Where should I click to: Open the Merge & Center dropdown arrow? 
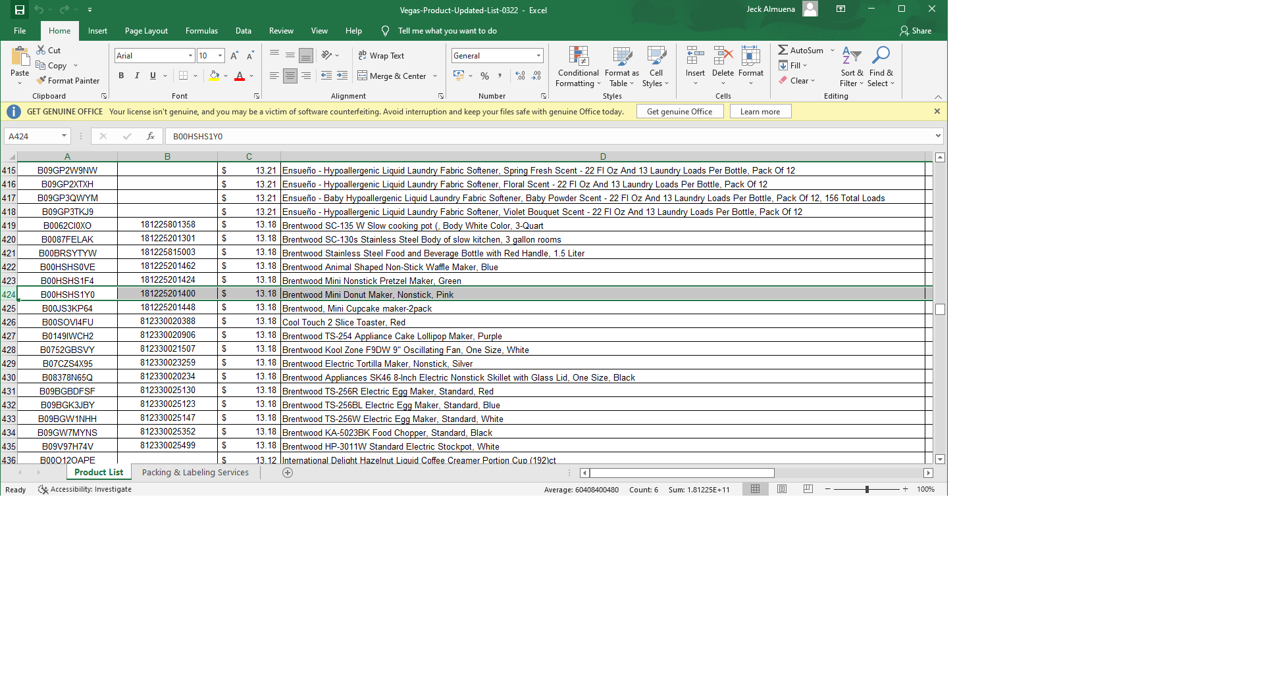435,76
